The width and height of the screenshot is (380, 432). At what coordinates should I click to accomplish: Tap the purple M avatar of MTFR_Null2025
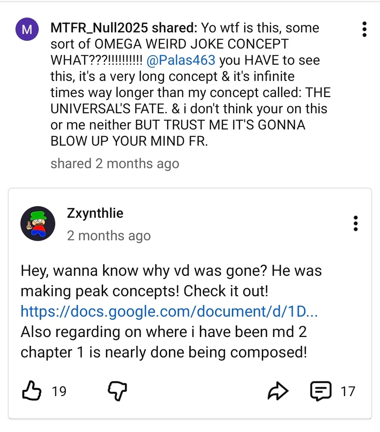coord(27,30)
